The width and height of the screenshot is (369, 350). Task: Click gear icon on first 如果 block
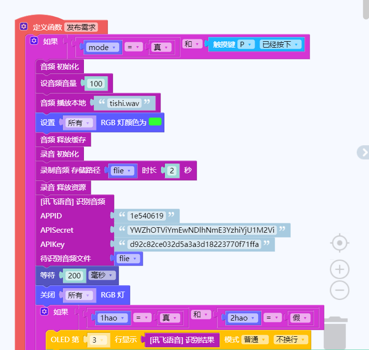pos(34,41)
